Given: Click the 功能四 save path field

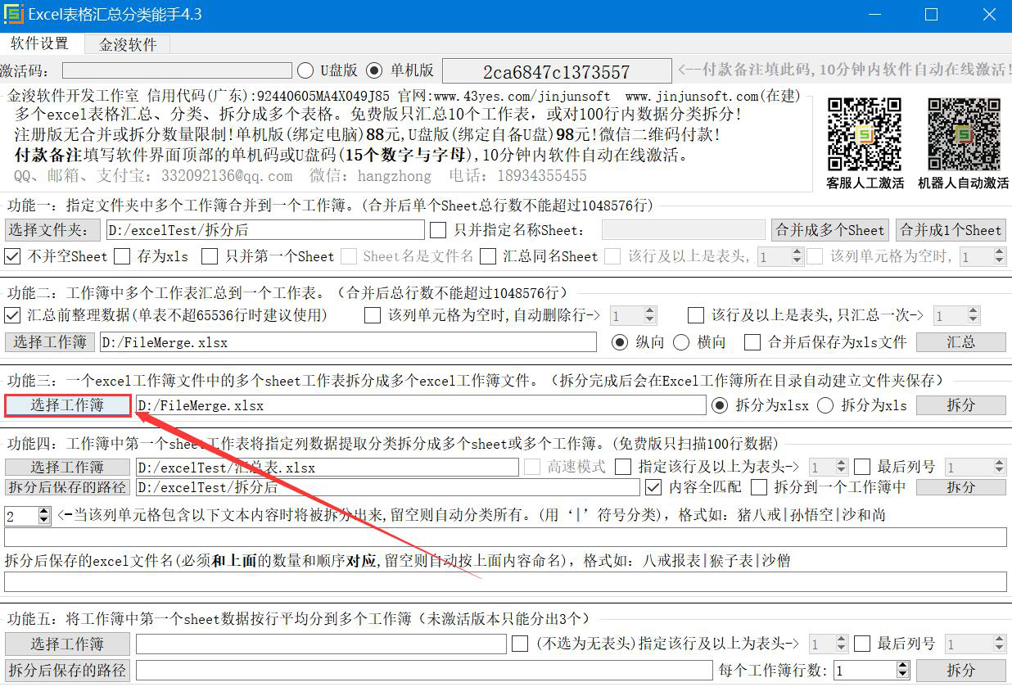Looking at the screenshot, I should coord(387,486).
